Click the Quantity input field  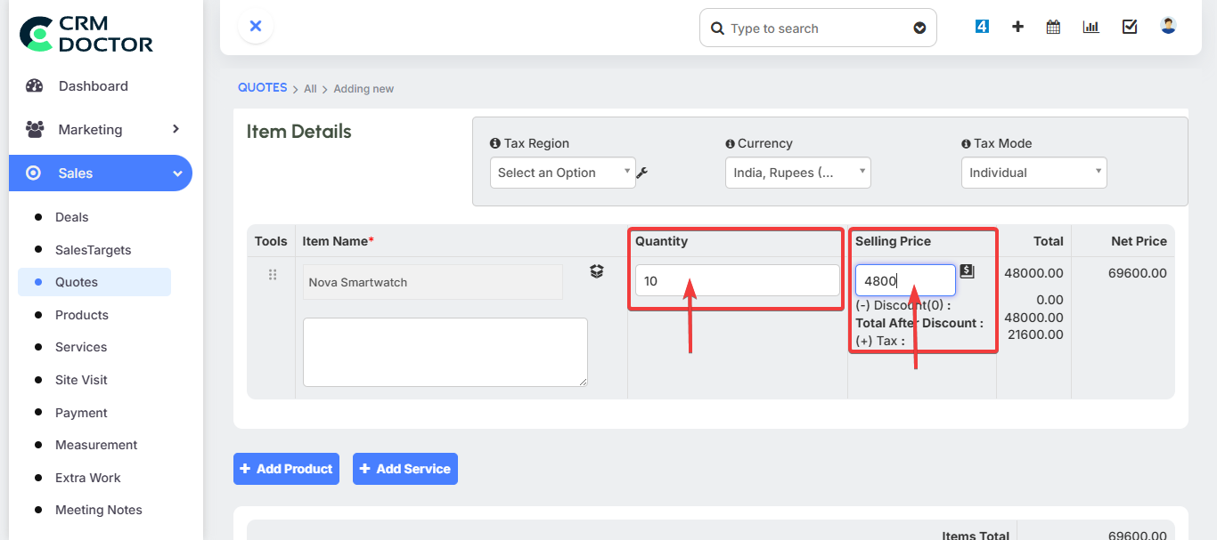[737, 280]
